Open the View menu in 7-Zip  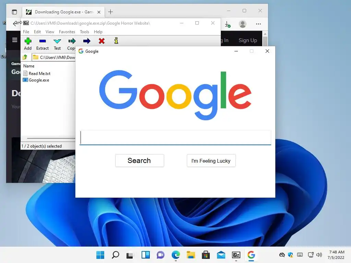click(x=50, y=32)
